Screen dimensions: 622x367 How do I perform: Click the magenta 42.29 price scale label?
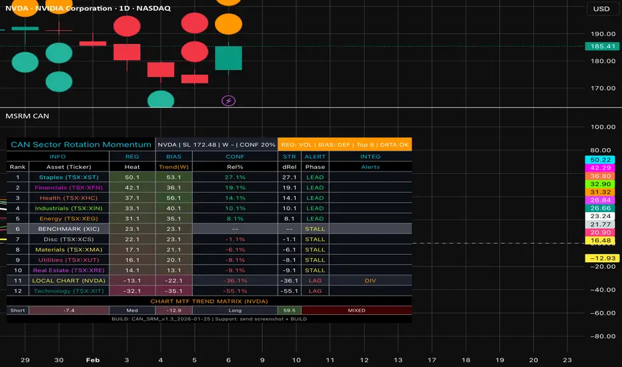click(x=599, y=168)
